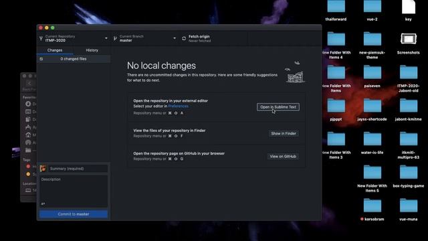The width and height of the screenshot is (428, 241).
Task: Click the Fetch origin sync arrows icon
Action: click(184, 39)
